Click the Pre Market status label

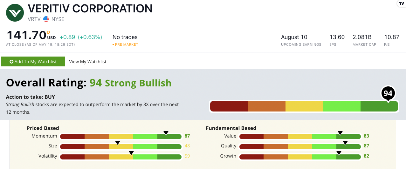pyautogui.click(x=127, y=44)
